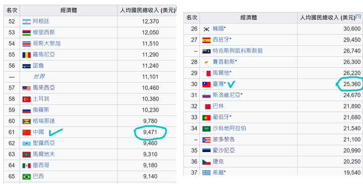The width and height of the screenshot is (363, 184).
Task: Click the Brazil flag icon
Action: [26, 177]
